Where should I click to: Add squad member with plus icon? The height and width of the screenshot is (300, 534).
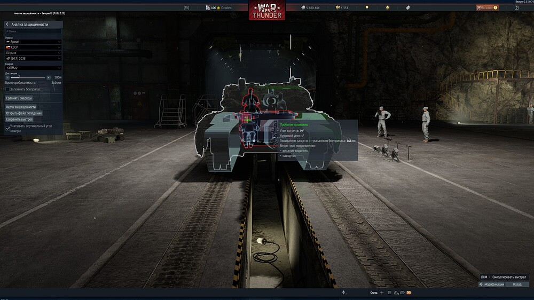coord(382,293)
